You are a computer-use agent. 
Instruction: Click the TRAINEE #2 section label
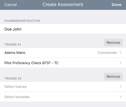tap(13, 78)
